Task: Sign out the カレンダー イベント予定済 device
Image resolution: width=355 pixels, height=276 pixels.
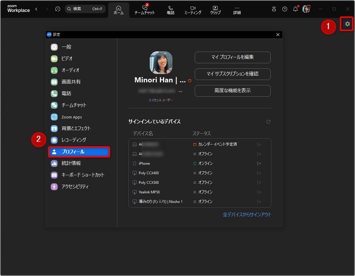Action: [259, 144]
